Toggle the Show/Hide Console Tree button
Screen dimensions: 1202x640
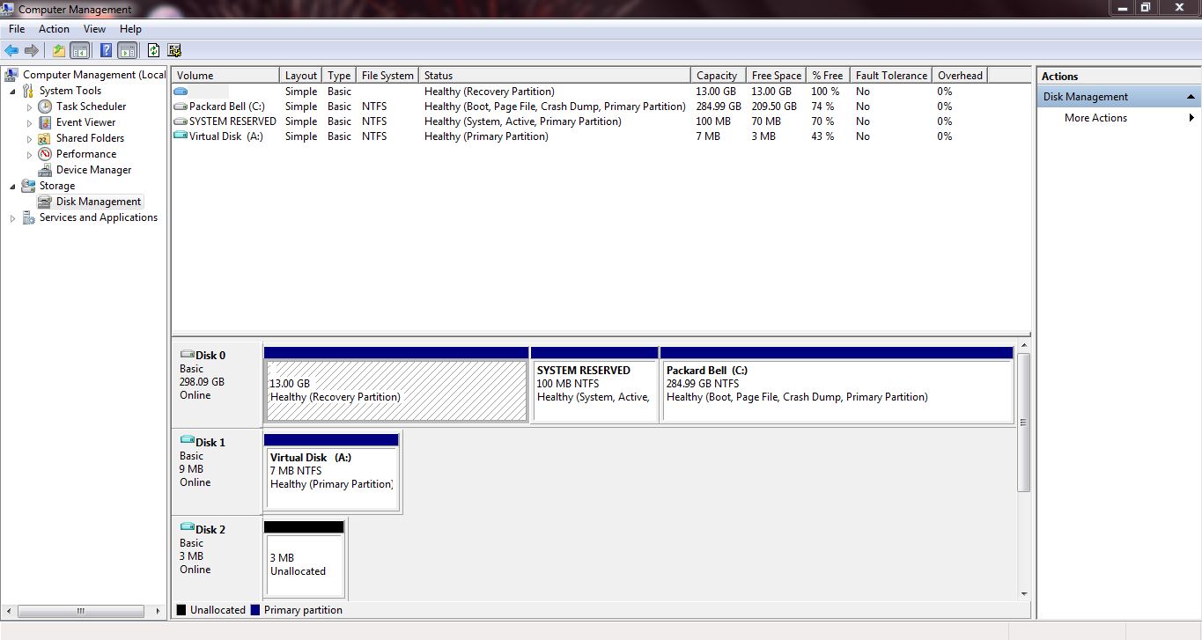tap(80, 50)
